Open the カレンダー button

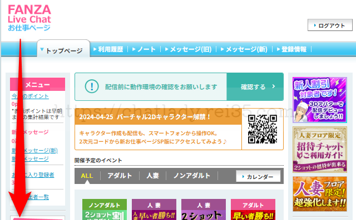point(258,176)
